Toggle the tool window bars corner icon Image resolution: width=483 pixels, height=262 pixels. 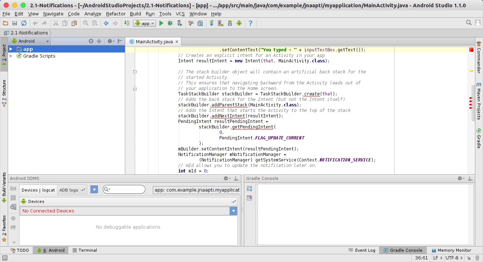[x=4, y=258]
